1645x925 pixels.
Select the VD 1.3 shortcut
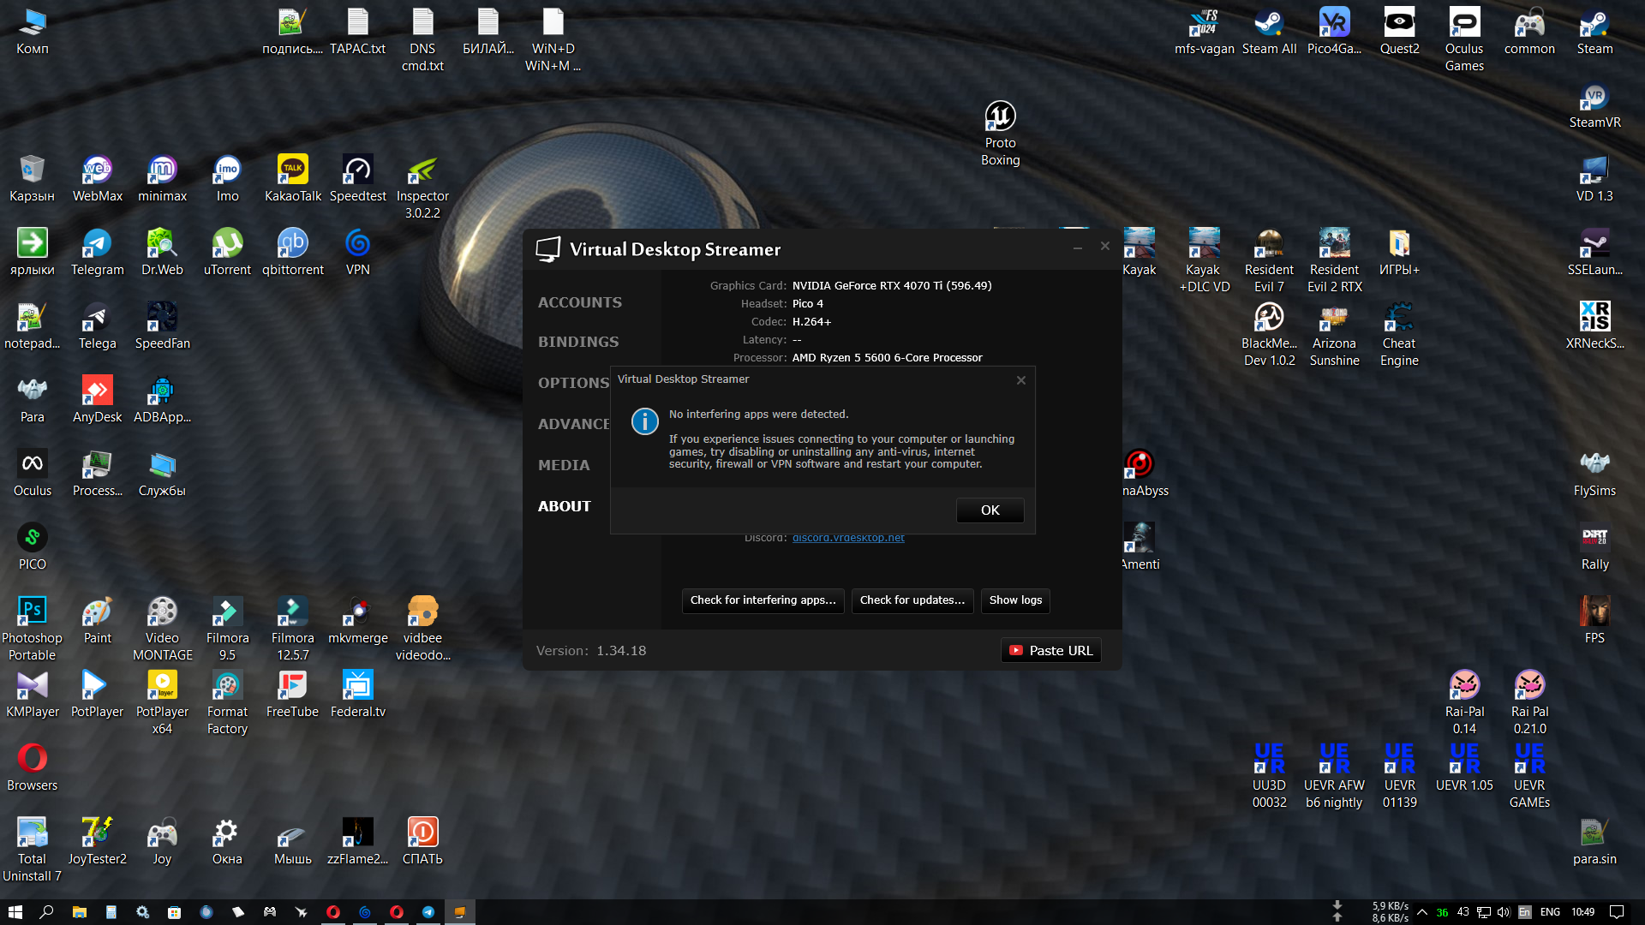click(x=1594, y=179)
